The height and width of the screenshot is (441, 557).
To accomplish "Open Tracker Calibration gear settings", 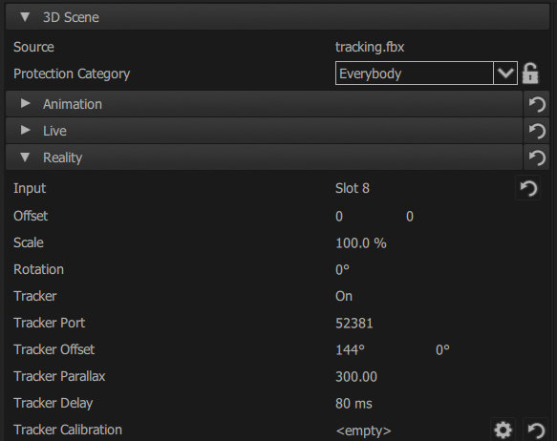I will point(503,430).
